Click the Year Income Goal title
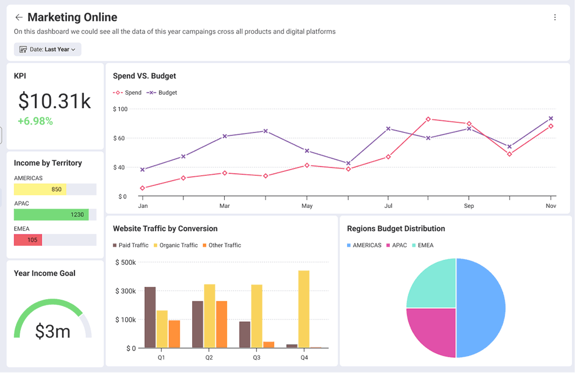 pos(45,274)
